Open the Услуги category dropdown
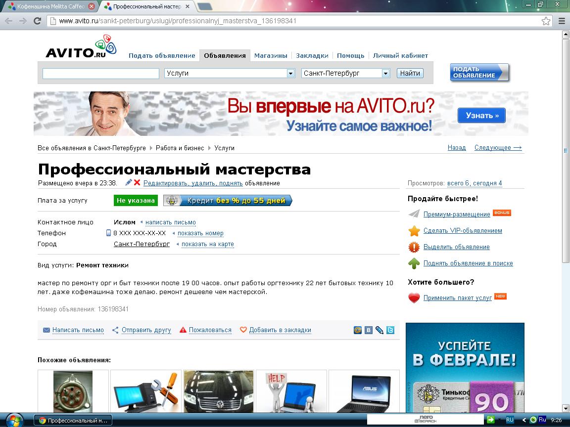This screenshot has width=570, height=427. (230, 73)
